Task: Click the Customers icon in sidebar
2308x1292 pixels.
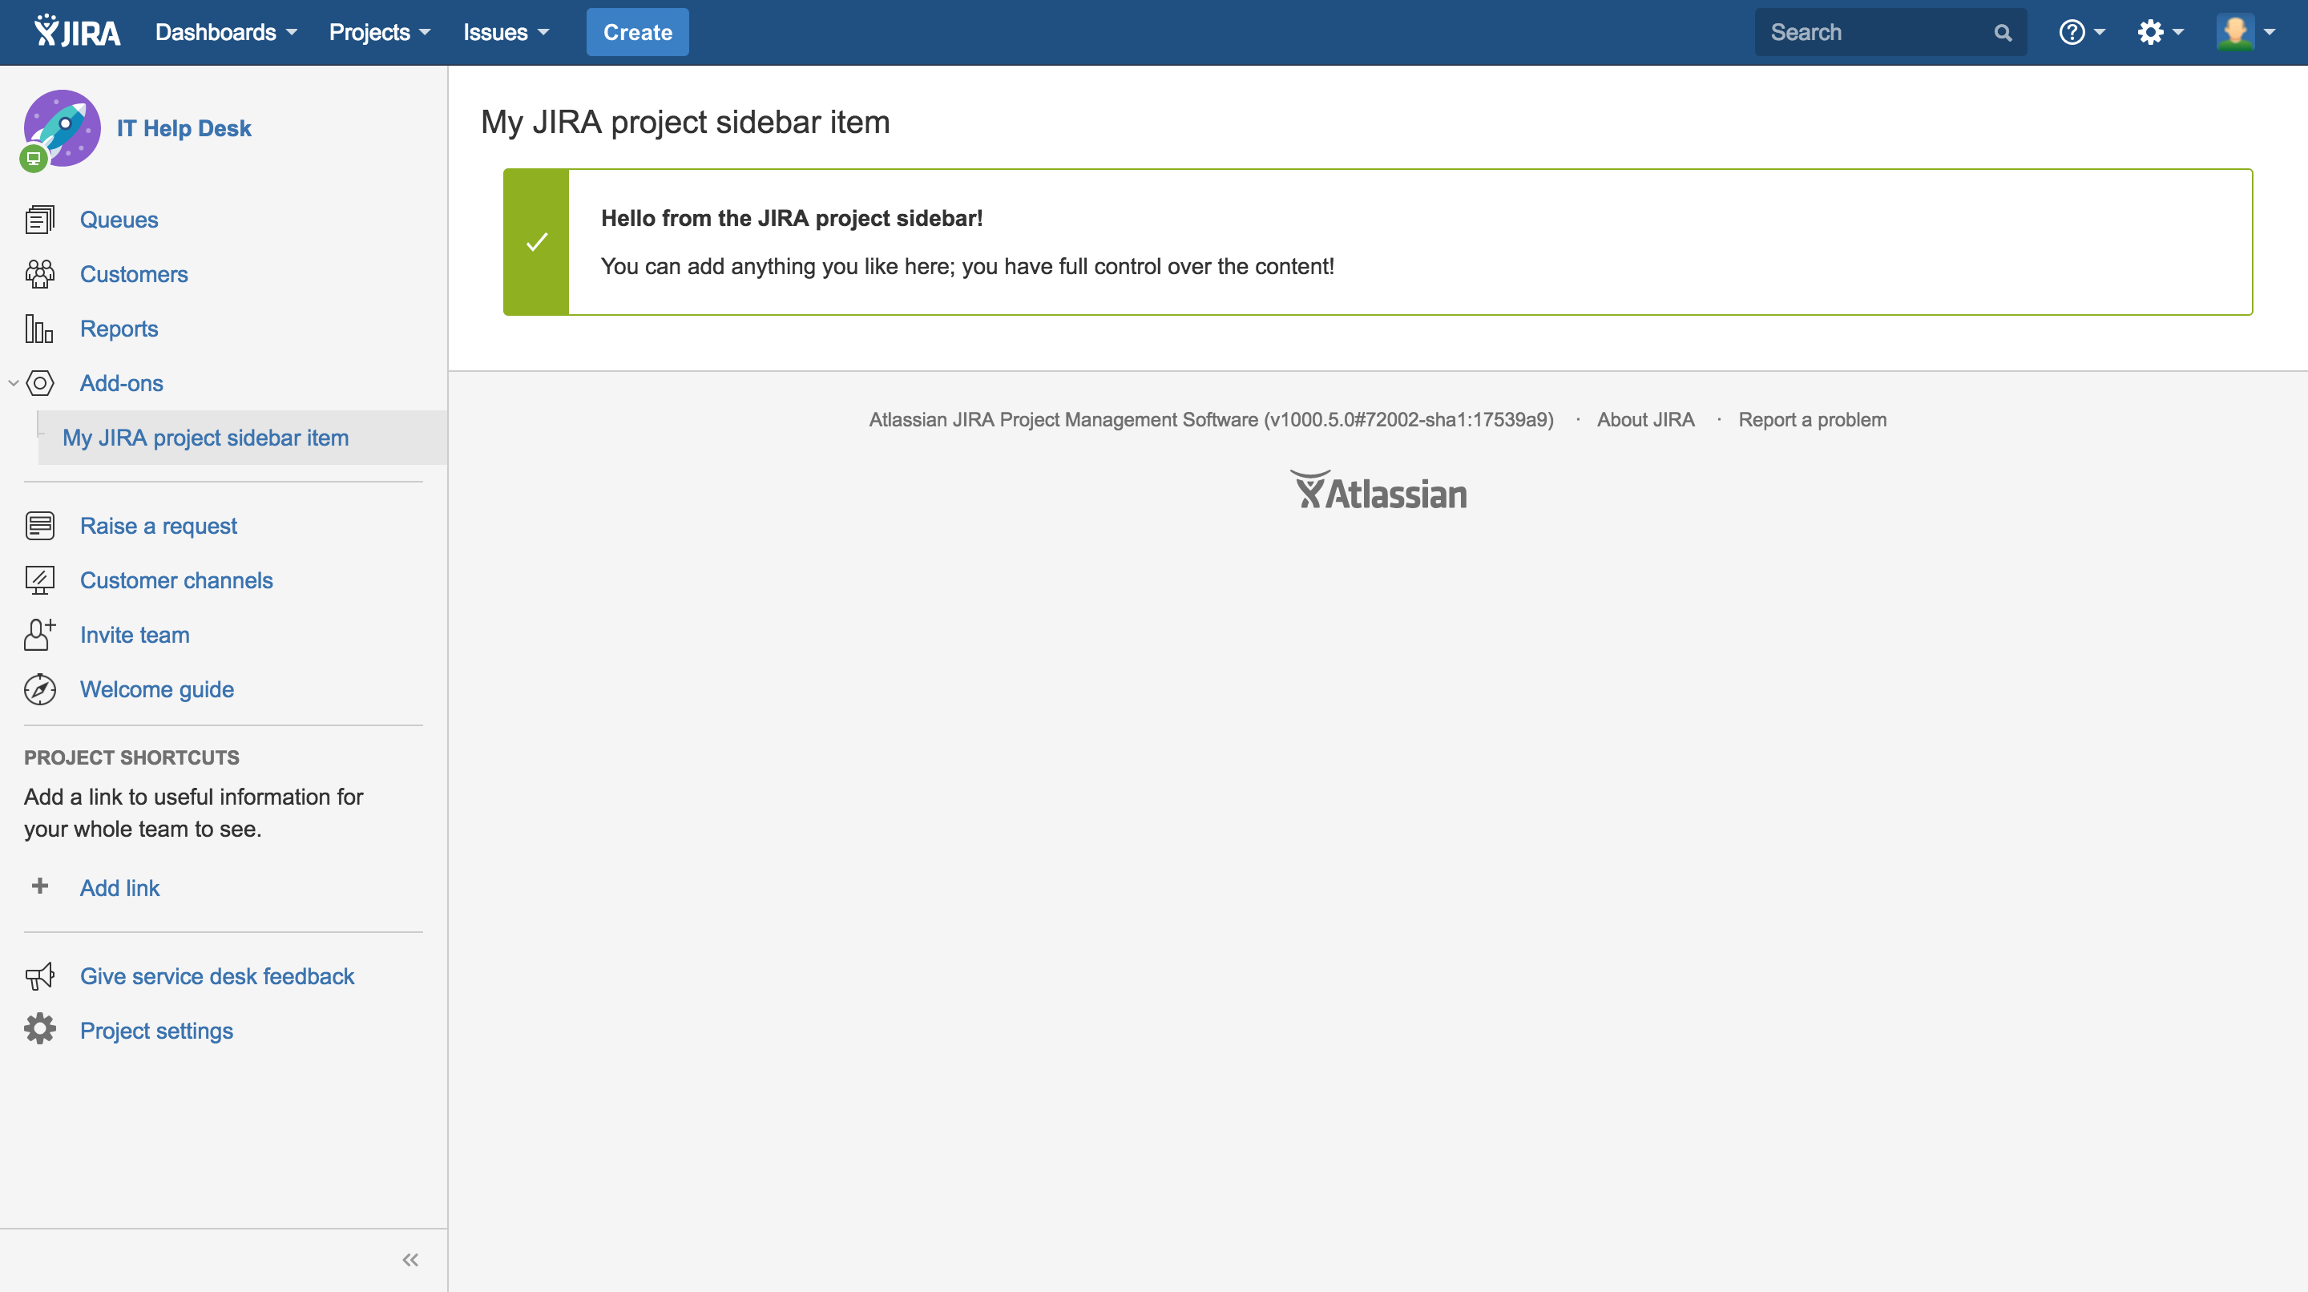Action: click(x=39, y=273)
